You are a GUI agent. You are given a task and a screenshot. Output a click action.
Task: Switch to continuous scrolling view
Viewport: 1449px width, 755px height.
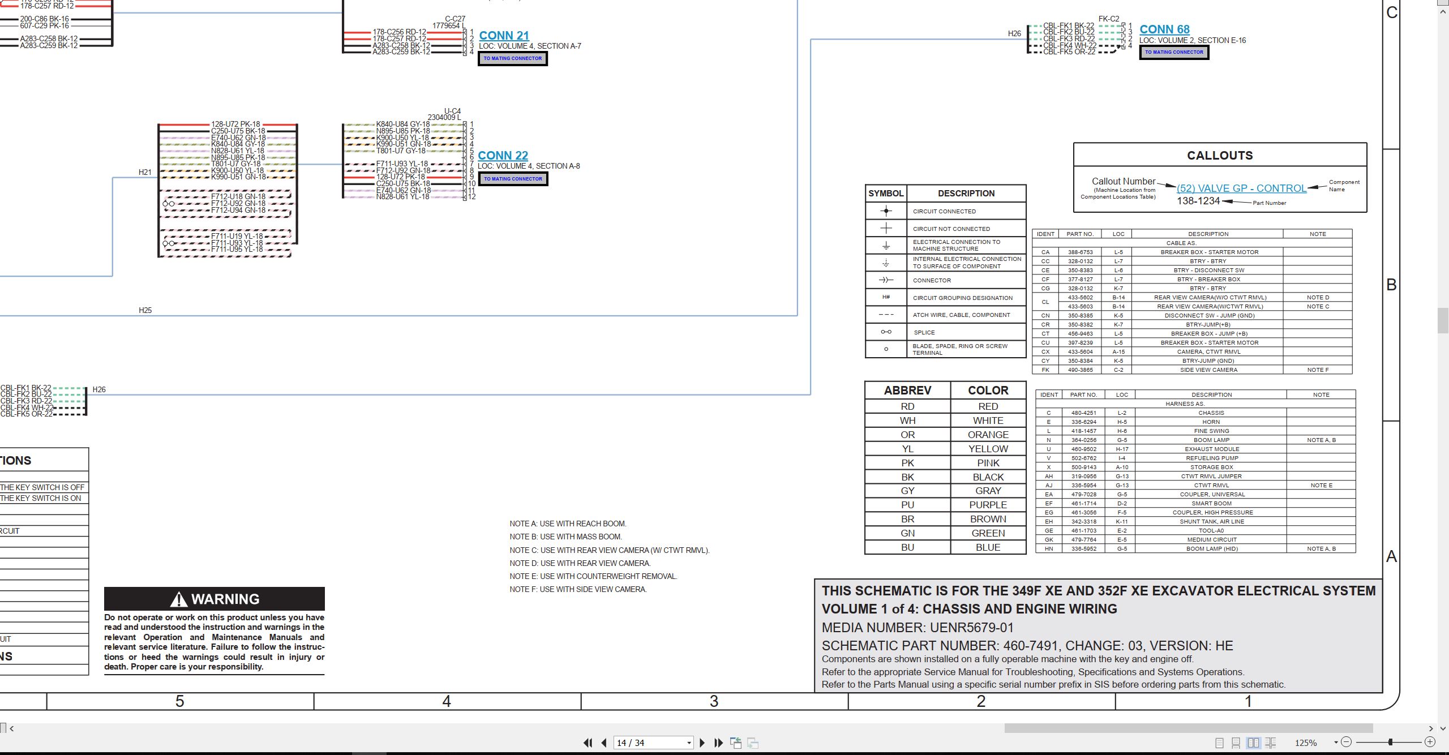[1236, 743]
